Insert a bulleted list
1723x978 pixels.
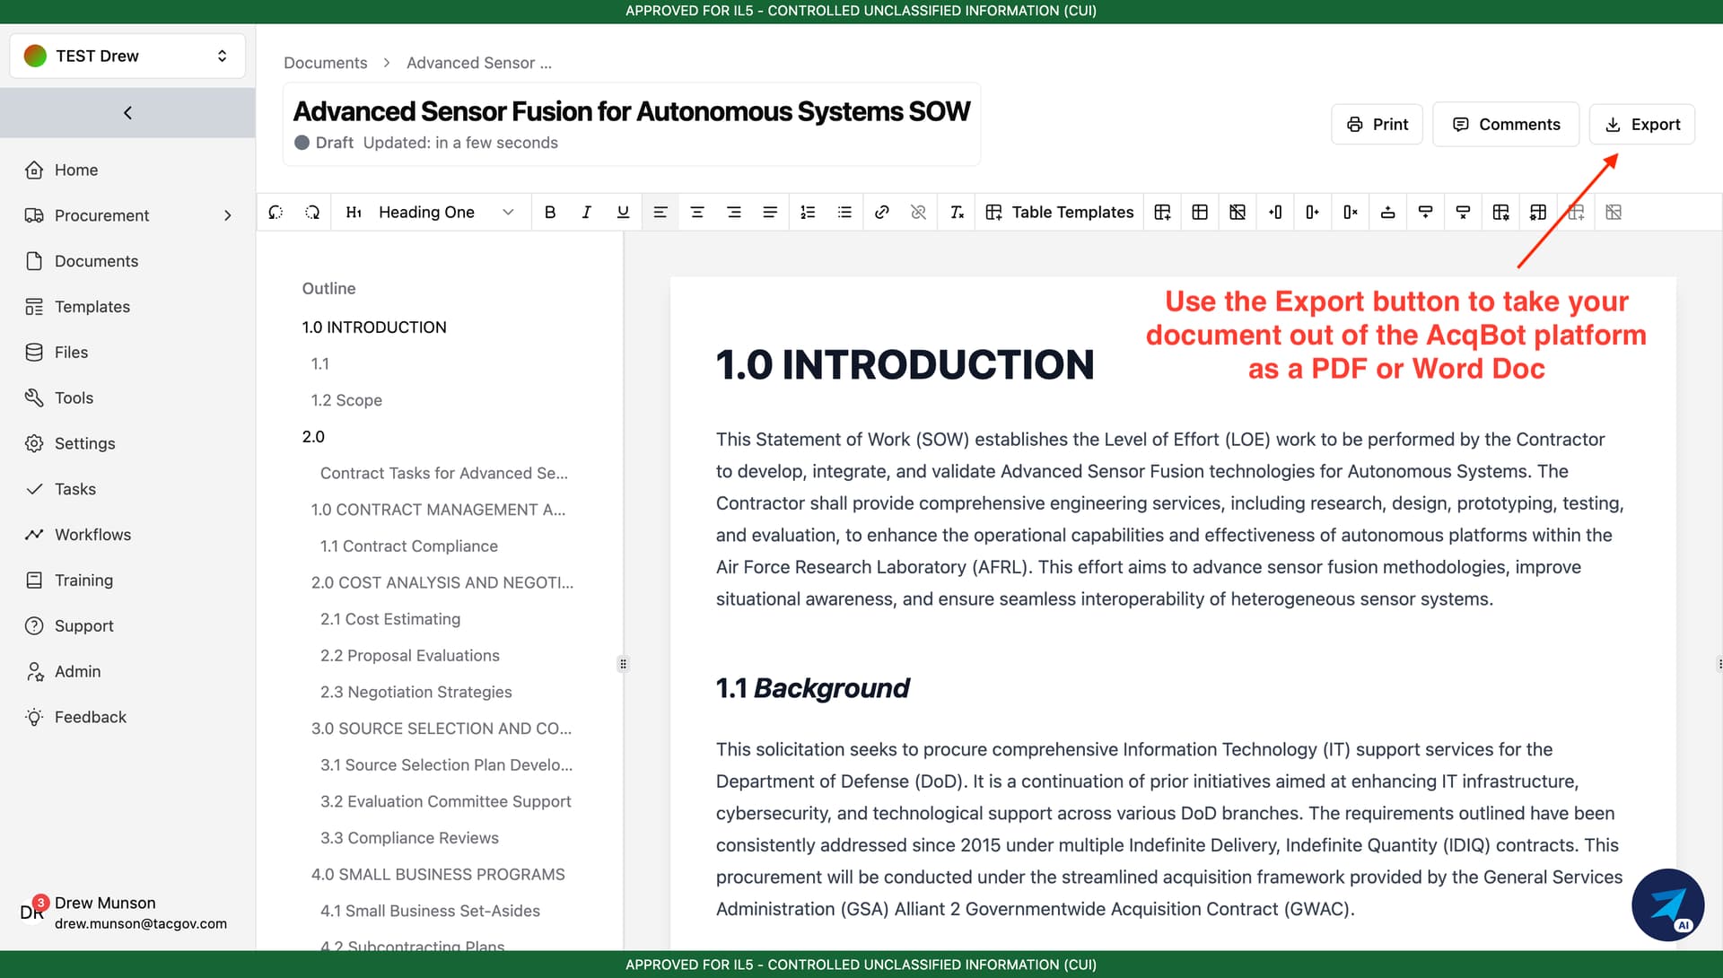click(x=844, y=213)
